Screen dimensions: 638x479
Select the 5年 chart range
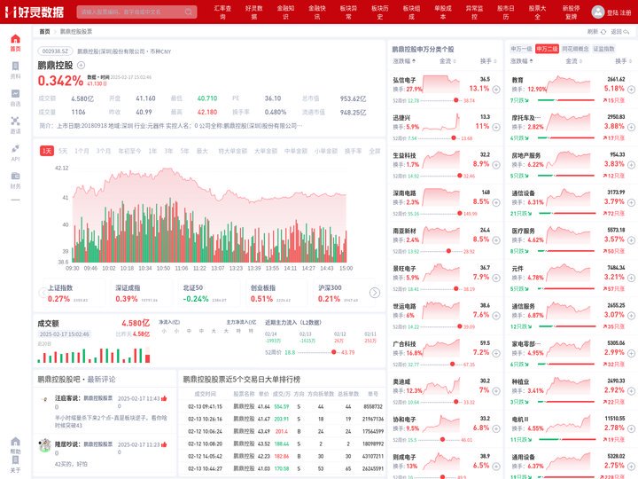click(184, 151)
